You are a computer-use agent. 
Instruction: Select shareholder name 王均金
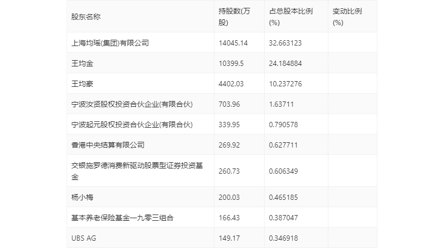(82, 63)
